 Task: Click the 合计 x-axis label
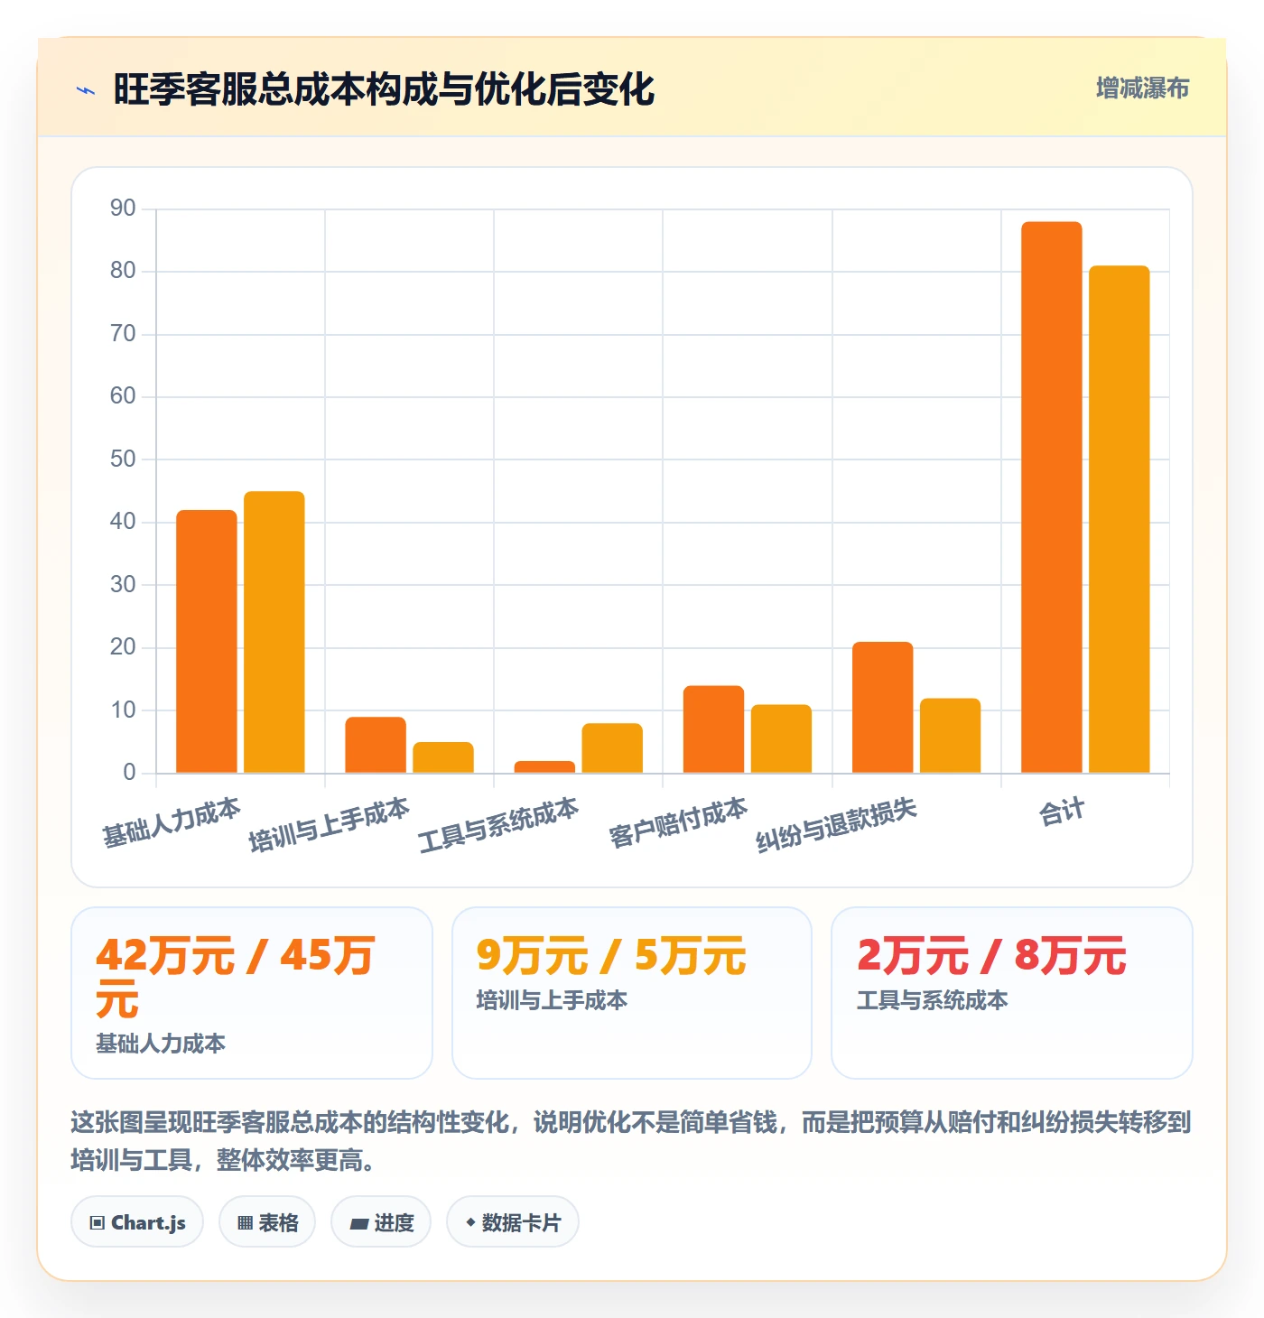pyautogui.click(x=1062, y=812)
